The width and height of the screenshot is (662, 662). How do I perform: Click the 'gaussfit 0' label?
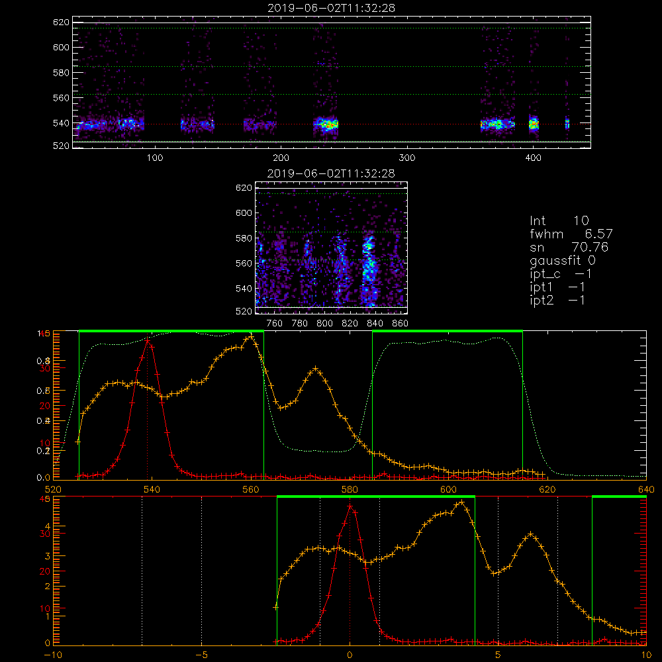(x=562, y=260)
